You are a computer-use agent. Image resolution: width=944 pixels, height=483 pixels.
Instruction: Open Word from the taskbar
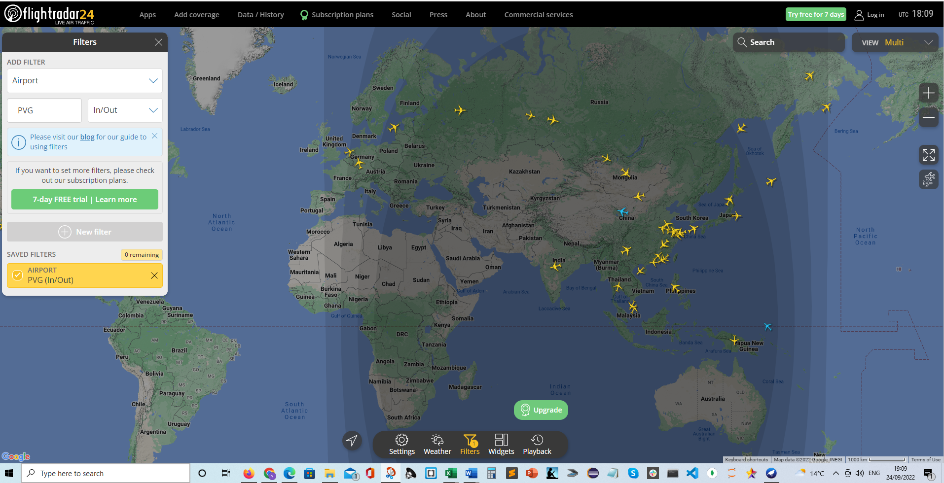pos(471,474)
